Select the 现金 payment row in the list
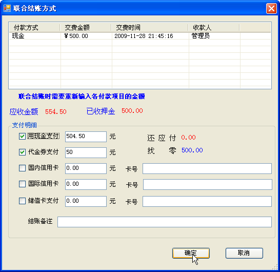The height and width of the screenshot is (272, 280). [140, 36]
